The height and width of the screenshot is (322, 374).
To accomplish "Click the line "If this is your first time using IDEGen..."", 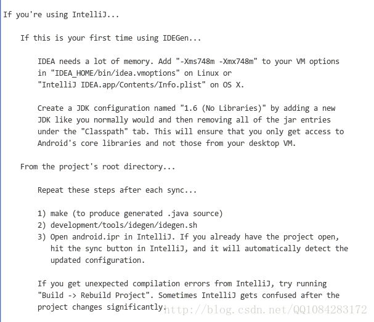I will click(111, 38).
